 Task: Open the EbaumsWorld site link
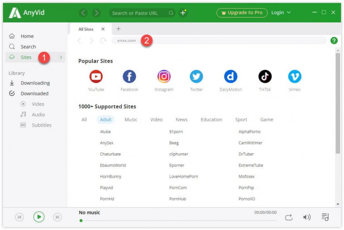(113, 165)
